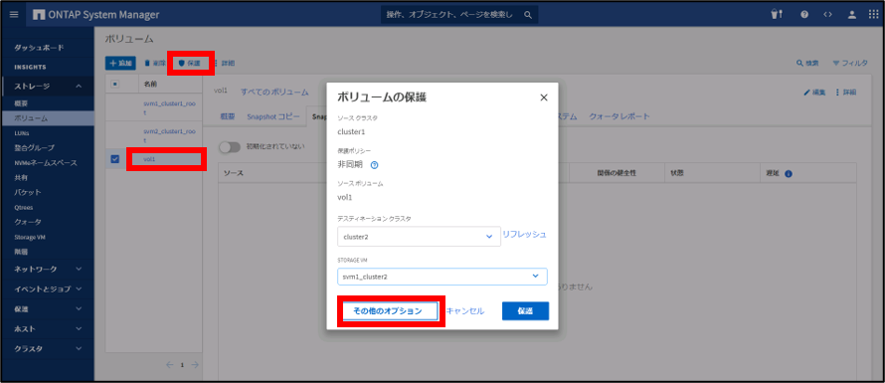The width and height of the screenshot is (885, 383).
Task: Close the ボリュームの保護 dialog
Action: [x=544, y=97]
